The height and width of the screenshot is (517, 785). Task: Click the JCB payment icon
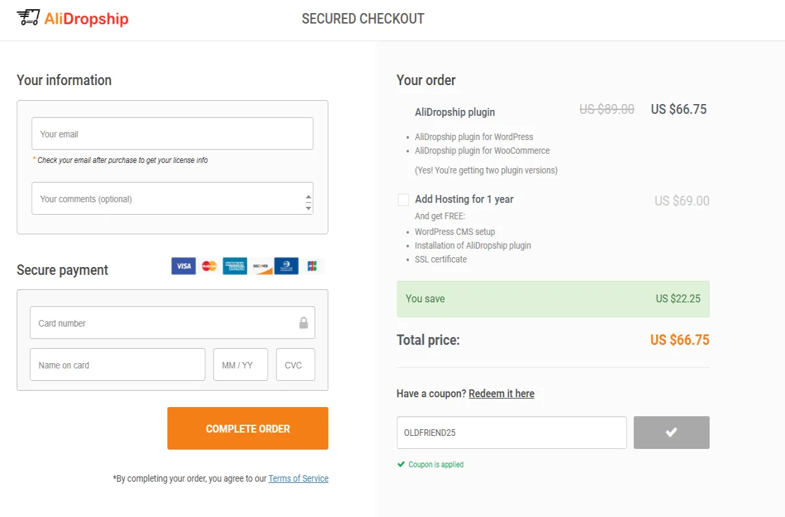[x=312, y=266]
